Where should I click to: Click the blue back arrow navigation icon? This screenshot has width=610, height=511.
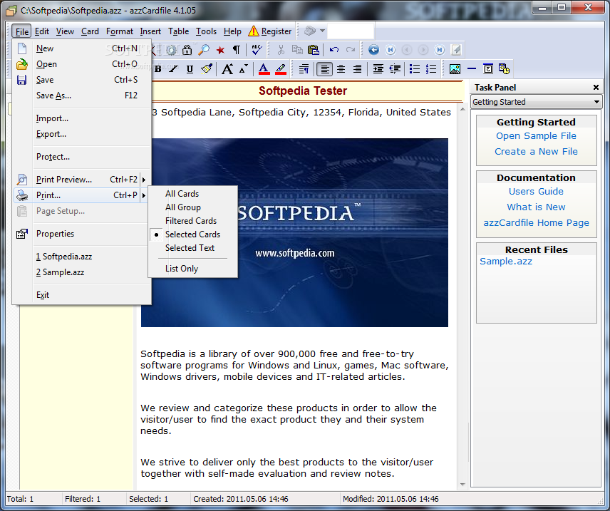pos(374,50)
